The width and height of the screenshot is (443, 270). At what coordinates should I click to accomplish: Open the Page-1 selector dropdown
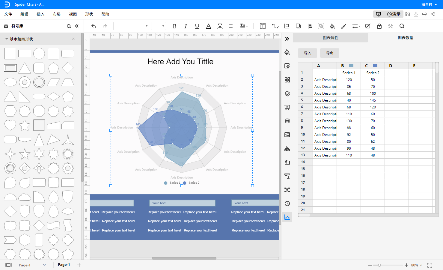[32, 265]
